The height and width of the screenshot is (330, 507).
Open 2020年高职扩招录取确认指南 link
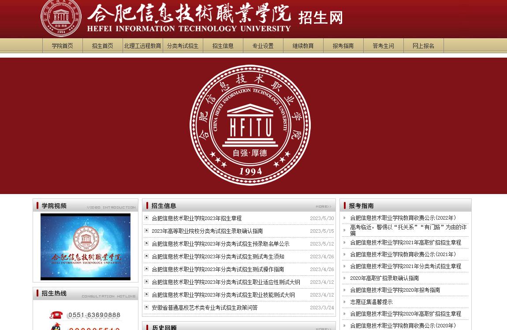click(384, 278)
